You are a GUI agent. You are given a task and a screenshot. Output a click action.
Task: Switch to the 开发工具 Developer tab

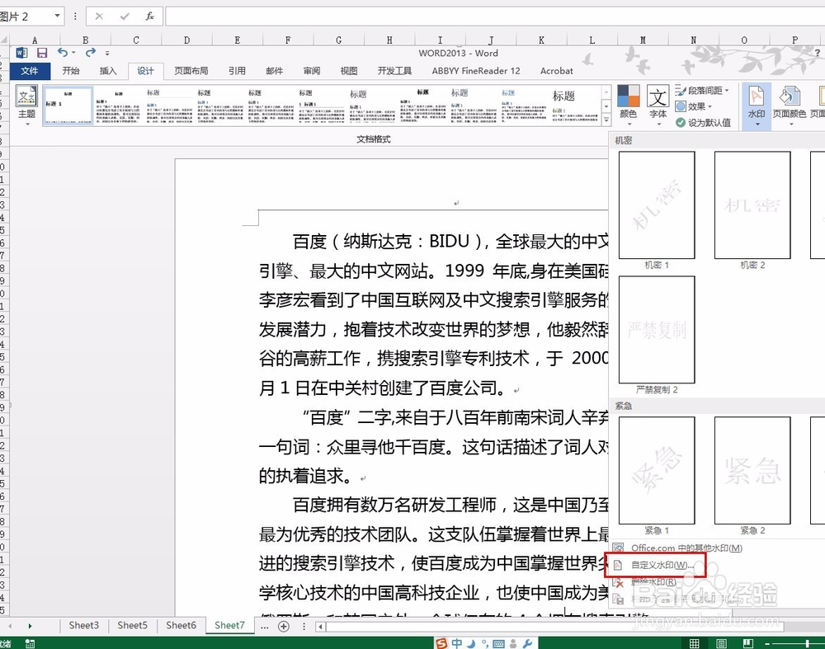[394, 71]
